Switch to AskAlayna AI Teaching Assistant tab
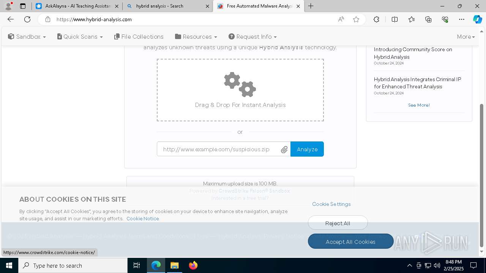This screenshot has height=273, width=486. pyautogui.click(x=78, y=6)
